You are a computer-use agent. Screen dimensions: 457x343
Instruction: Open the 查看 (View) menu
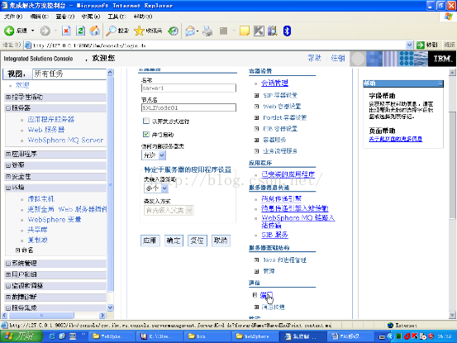click(x=65, y=17)
